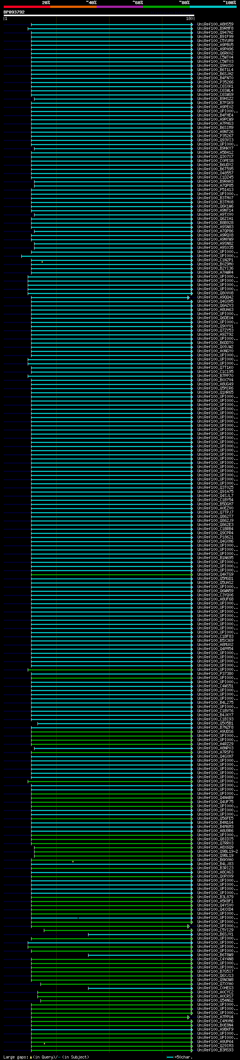The width and height of the screenshot is (240, 1060).
Task: Open hit UniRef100_A8MS59
Action: coord(215,24)
